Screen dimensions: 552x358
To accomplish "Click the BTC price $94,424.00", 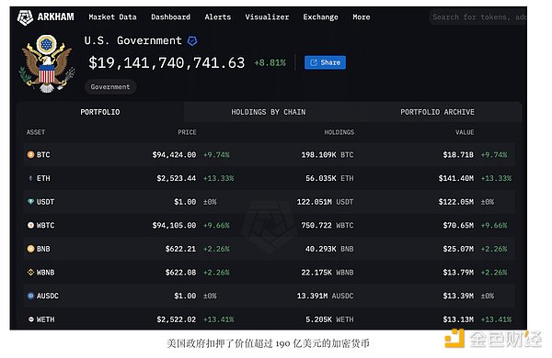I will coord(174,154).
